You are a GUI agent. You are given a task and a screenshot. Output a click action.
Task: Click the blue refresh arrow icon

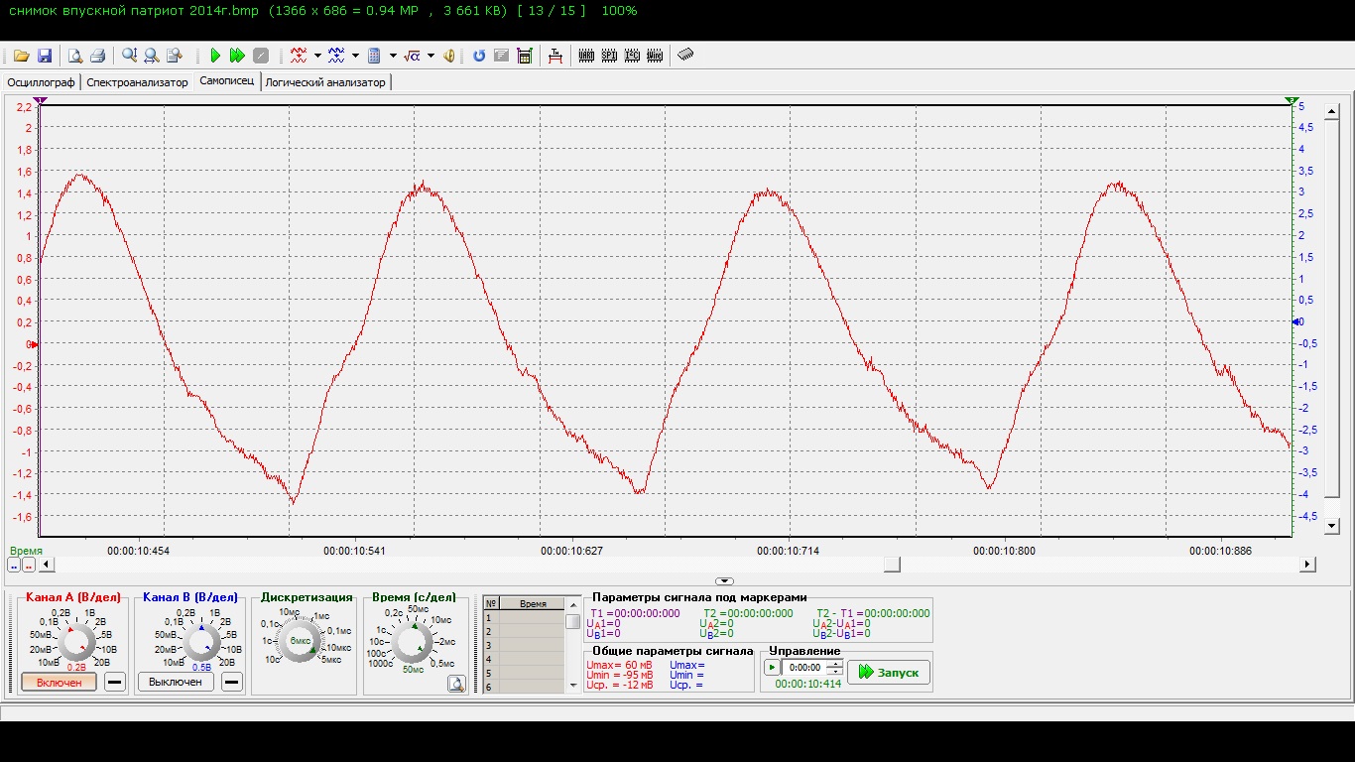point(479,56)
